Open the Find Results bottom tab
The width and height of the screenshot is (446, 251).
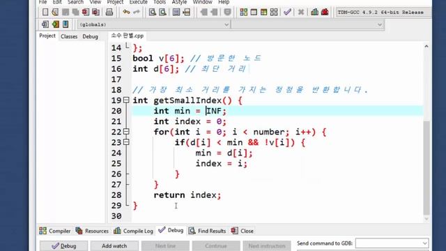coord(208,231)
